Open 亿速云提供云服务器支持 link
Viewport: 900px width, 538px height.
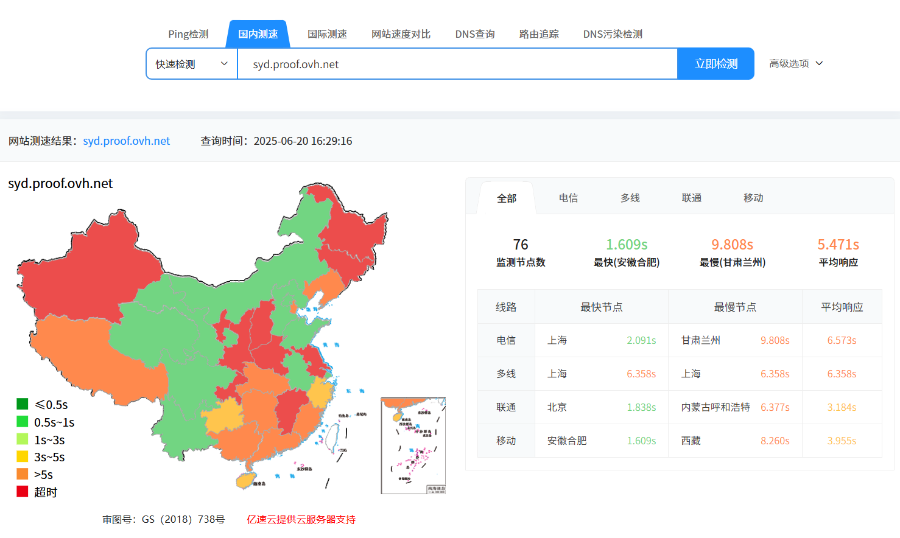coord(301,520)
